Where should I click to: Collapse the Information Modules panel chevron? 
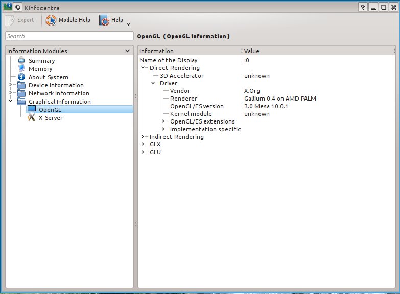click(127, 51)
